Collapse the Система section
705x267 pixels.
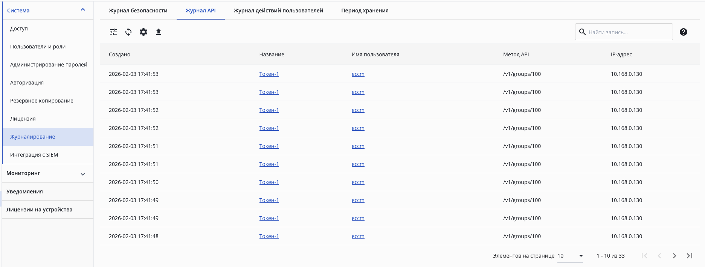pos(83,10)
